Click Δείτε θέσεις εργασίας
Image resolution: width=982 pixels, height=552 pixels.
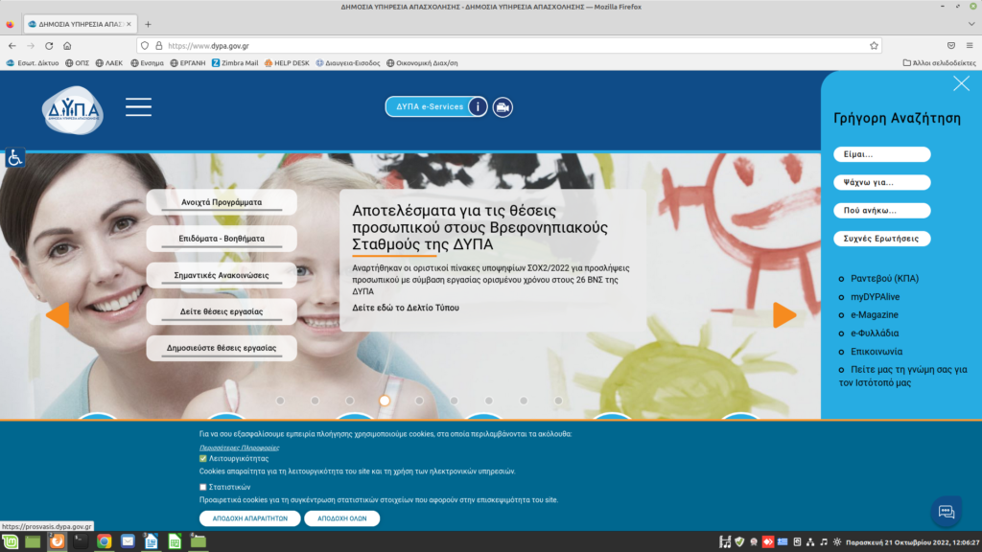(x=222, y=311)
